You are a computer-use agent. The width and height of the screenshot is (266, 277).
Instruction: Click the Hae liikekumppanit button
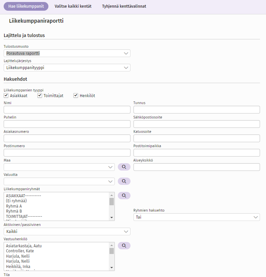26,6
